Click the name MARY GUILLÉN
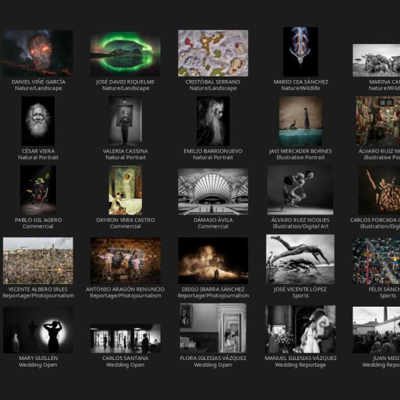Viewport: 400px width, 400px height. click(38, 358)
